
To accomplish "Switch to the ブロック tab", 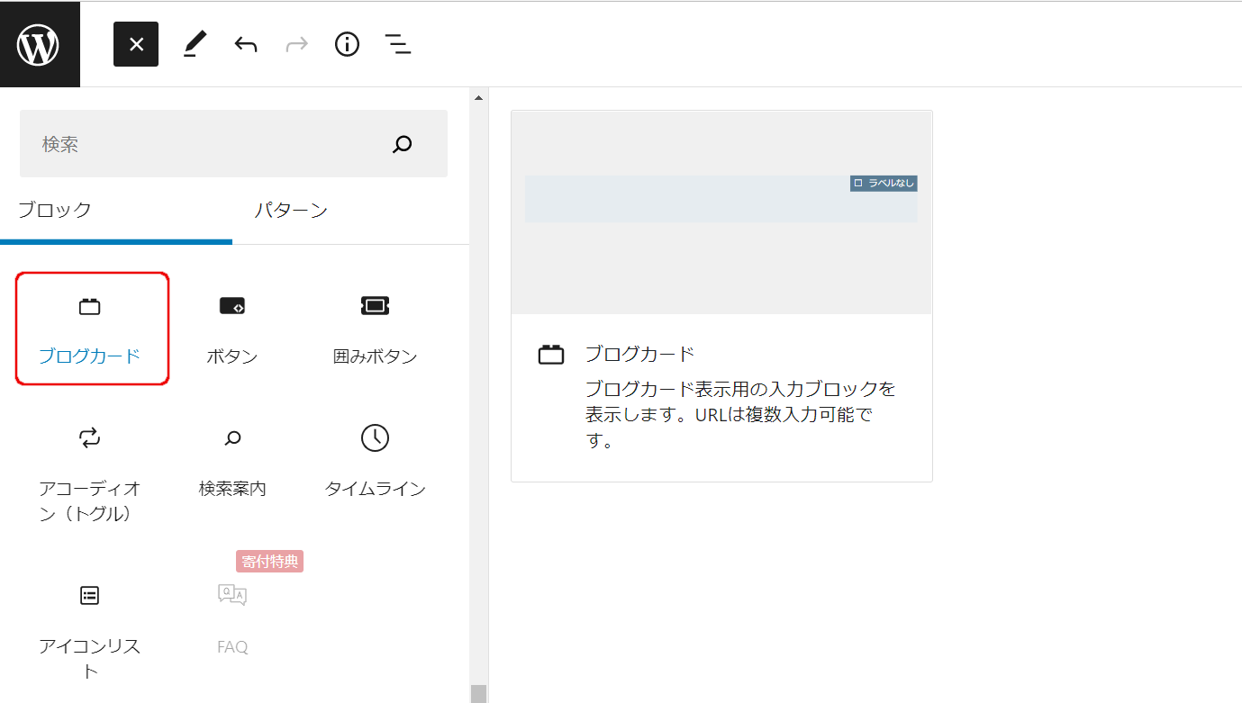I will pos(55,211).
